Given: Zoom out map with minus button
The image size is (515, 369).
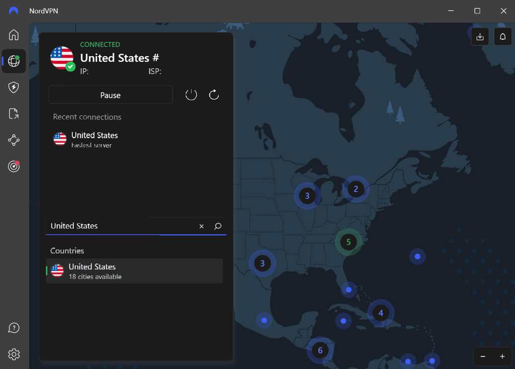Looking at the screenshot, I should click(483, 356).
